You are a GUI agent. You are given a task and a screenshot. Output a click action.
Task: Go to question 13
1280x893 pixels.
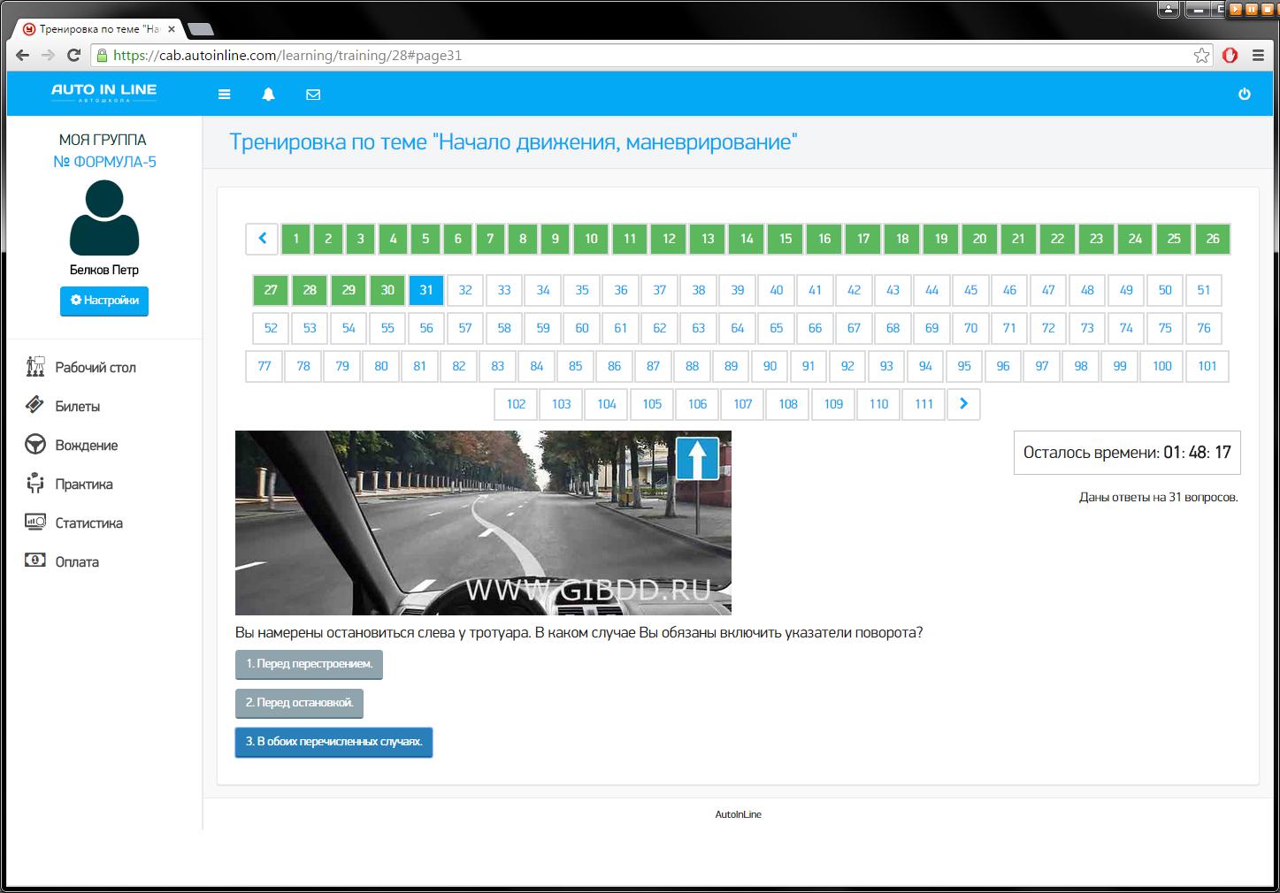tap(708, 239)
